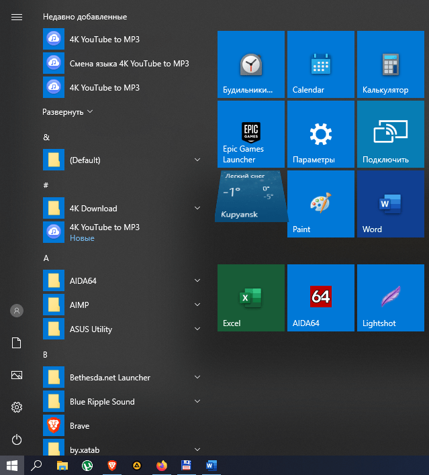
Task: Open File Explorer from taskbar
Action: click(x=62, y=466)
